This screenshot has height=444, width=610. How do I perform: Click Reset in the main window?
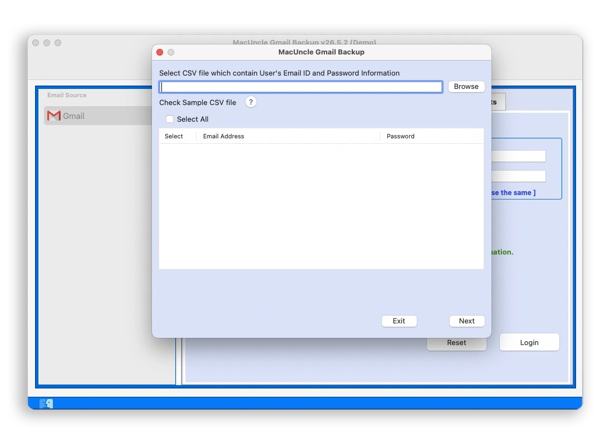[x=456, y=343]
